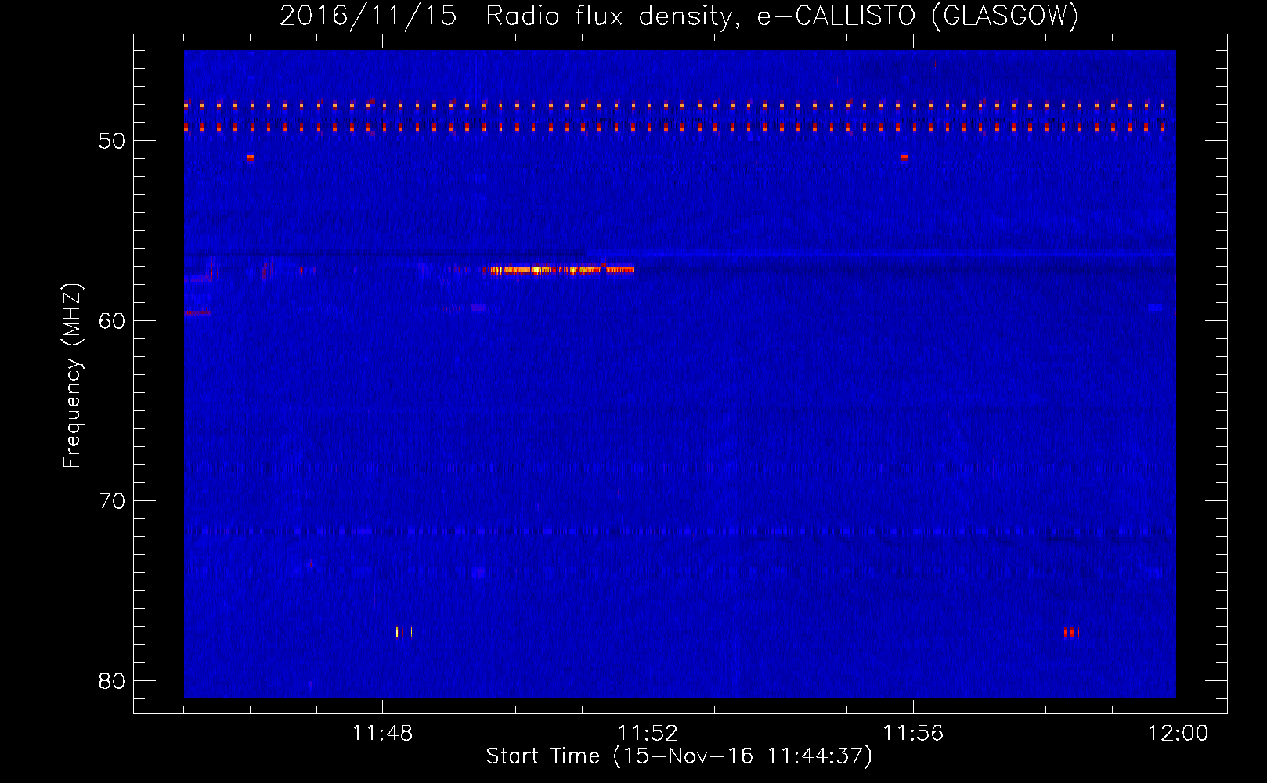
Task: Click the red burst pair near 77 MHz at 11:58
Action: [x=1070, y=632]
